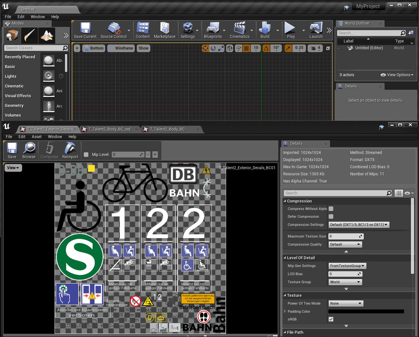Select the Paint mode brush icon
This screenshot has width=419, height=337.
pos(30,35)
